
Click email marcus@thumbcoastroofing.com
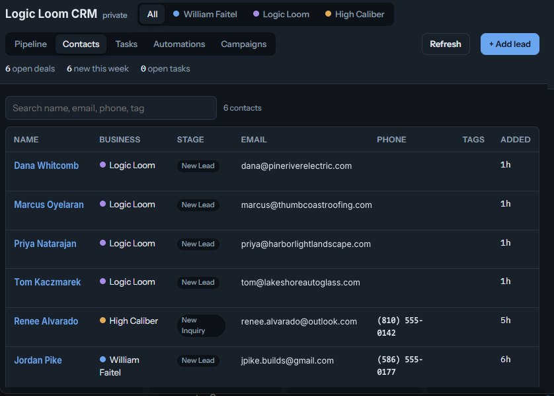click(x=306, y=205)
